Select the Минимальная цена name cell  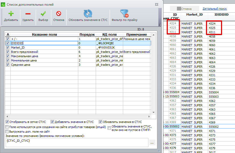click(x=44, y=60)
